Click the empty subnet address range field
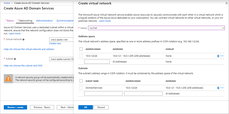This screenshot has width=229, height=114. pos(143,94)
